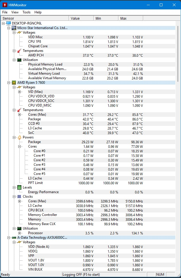This screenshot has height=278, width=181.
Task: Click the CPU Temperatures thermometer icon
Action: pyautogui.click(x=19, y=110)
